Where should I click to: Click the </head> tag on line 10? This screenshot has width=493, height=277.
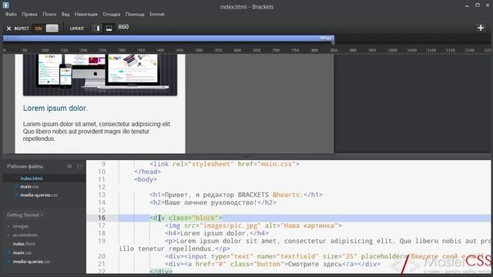click(147, 172)
